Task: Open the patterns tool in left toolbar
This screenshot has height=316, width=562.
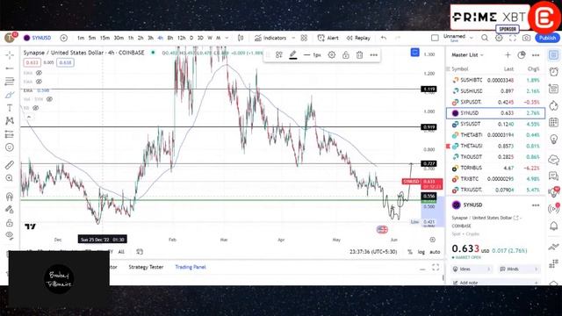Action: (10, 121)
